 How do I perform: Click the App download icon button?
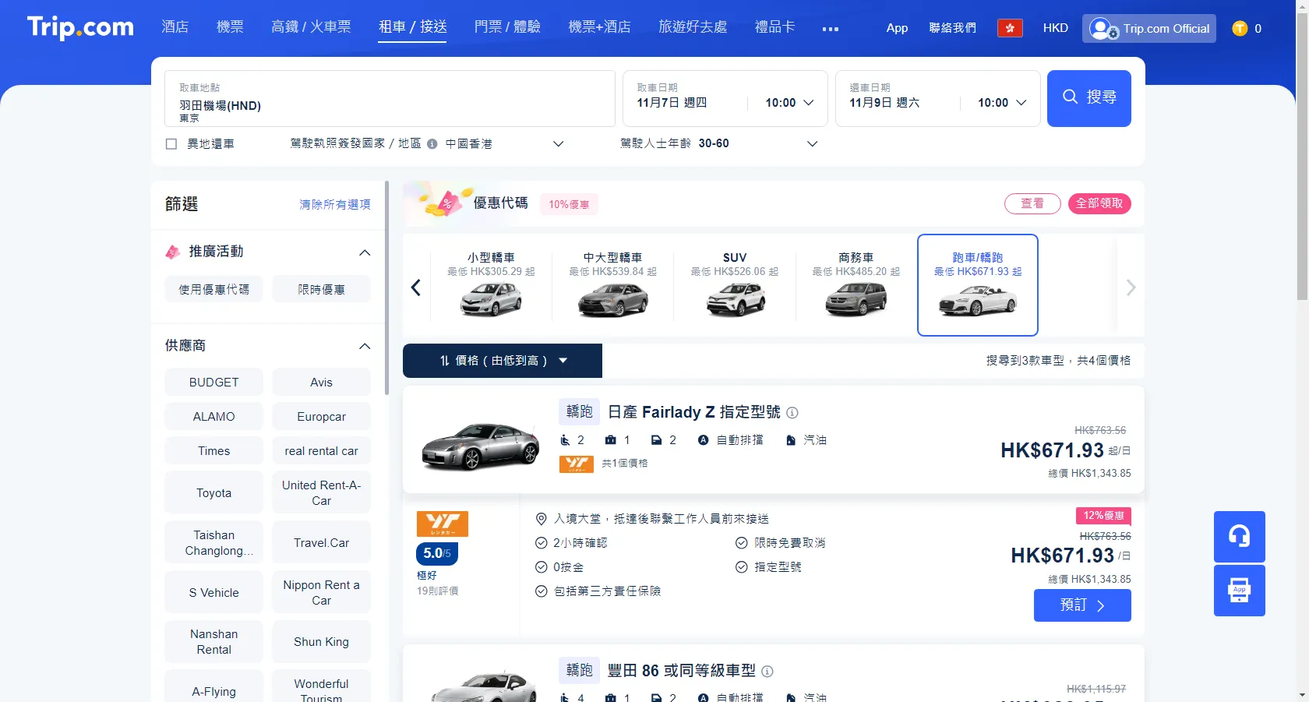point(1239,591)
